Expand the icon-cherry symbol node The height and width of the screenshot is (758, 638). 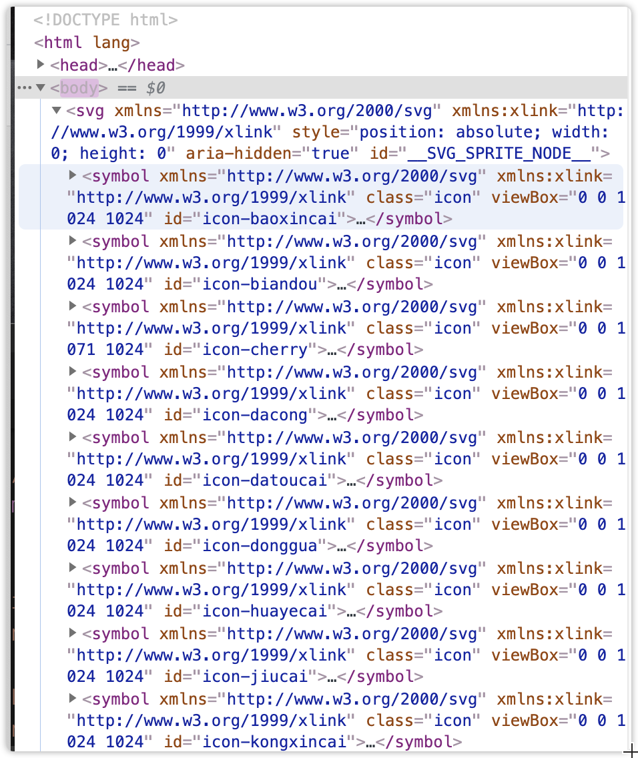tap(71, 307)
